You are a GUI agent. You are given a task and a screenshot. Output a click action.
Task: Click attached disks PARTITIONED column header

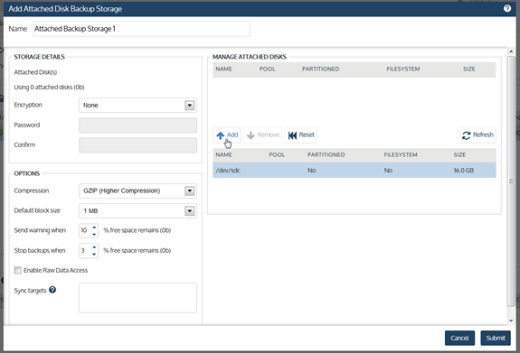pos(320,70)
